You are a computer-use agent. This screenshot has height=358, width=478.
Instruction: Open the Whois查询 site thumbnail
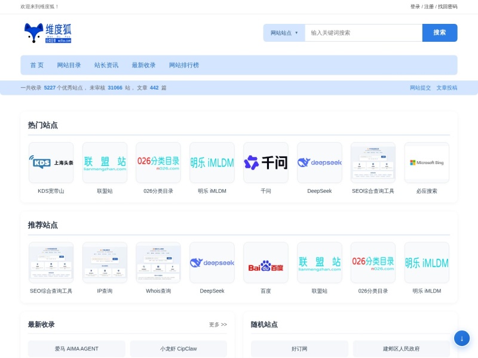pyautogui.click(x=158, y=263)
